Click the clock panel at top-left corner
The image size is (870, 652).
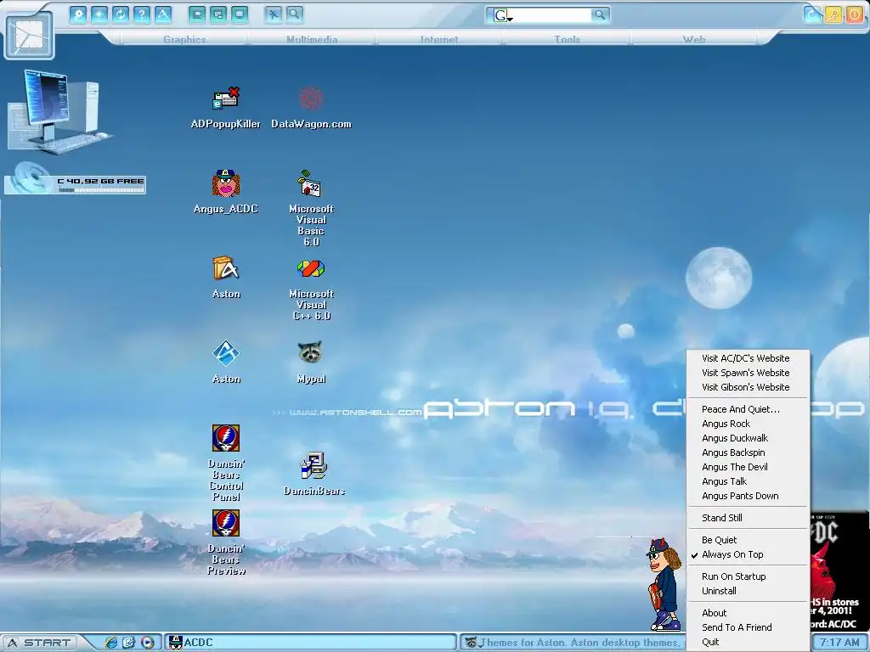click(29, 36)
